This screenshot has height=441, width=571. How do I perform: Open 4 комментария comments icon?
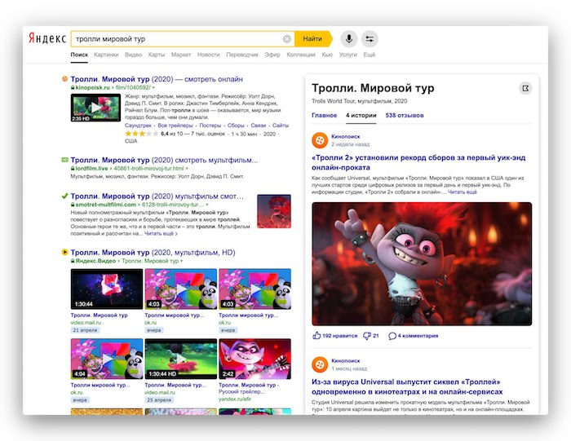click(392, 336)
